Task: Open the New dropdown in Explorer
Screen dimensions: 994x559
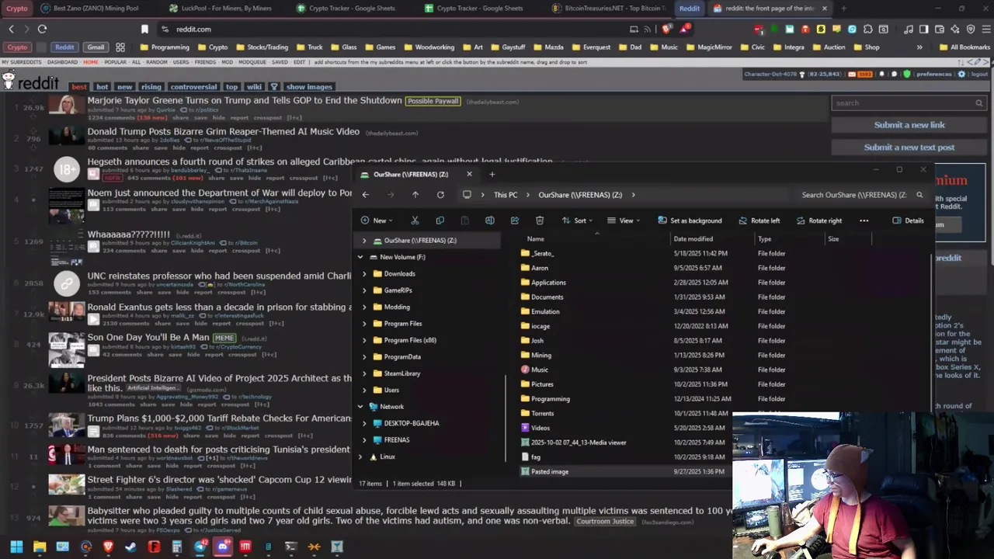Action: 377,220
